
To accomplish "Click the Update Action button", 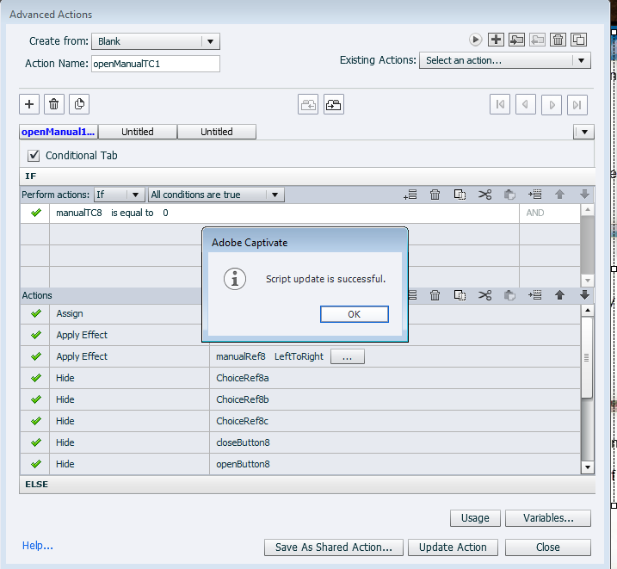I will pyautogui.click(x=453, y=547).
